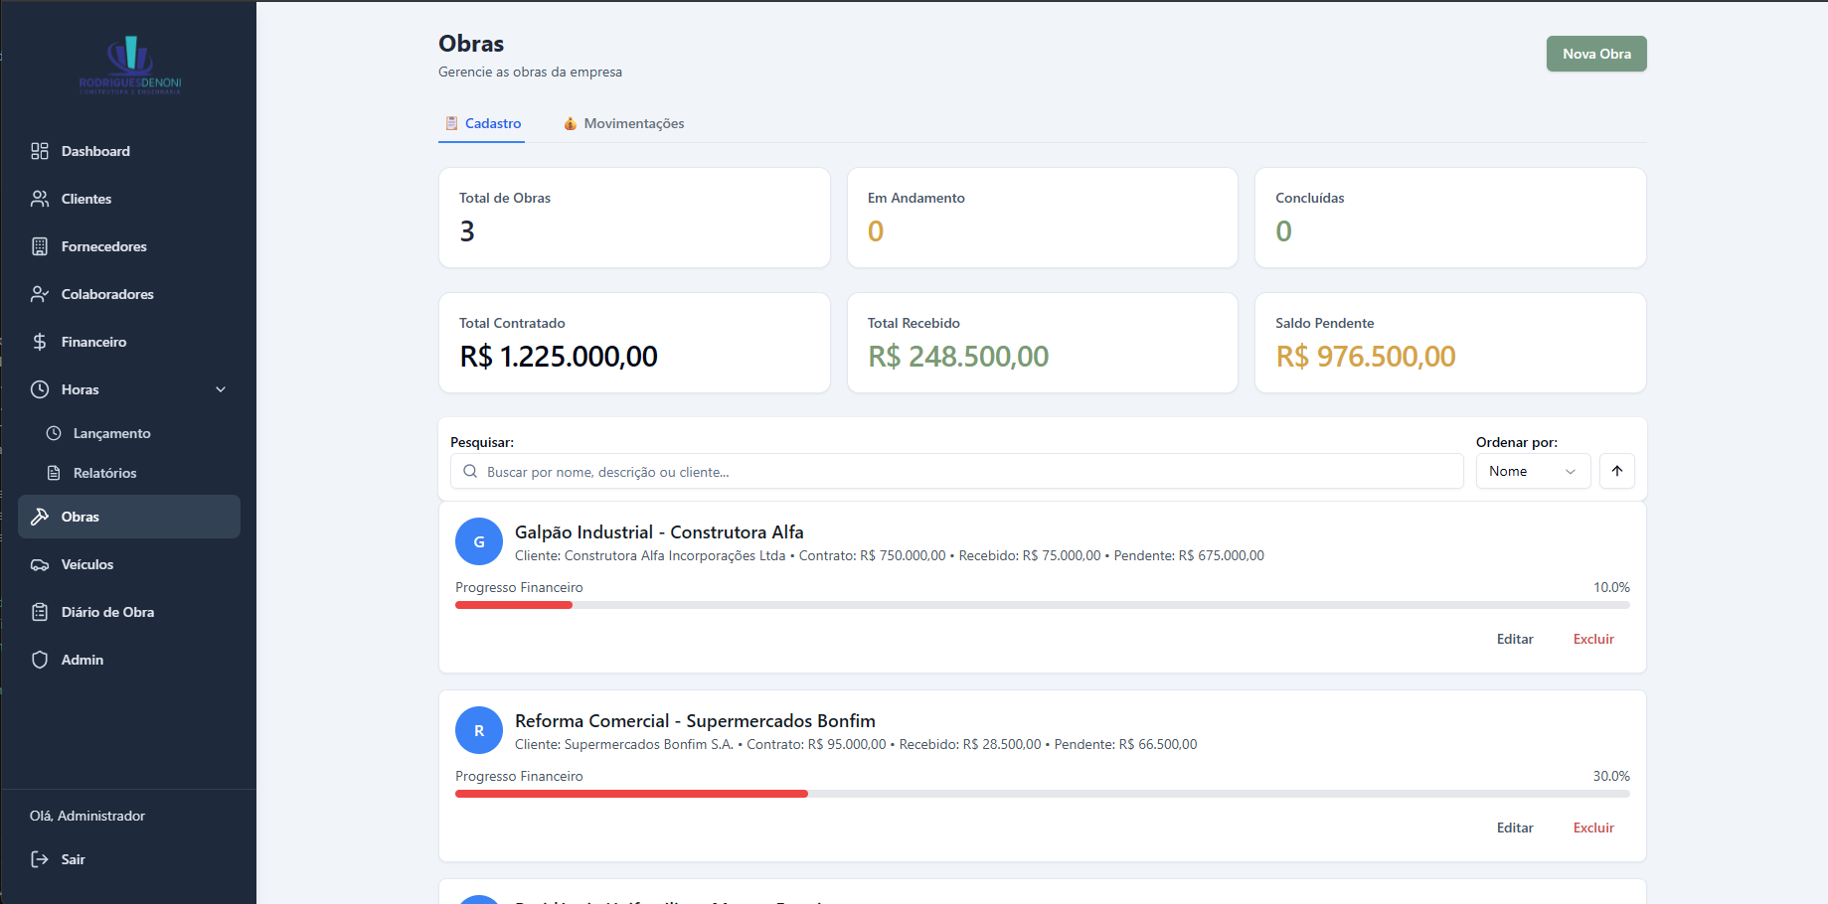The height and width of the screenshot is (904, 1828).
Task: Open Lançamento under Horas
Action: coord(111,433)
